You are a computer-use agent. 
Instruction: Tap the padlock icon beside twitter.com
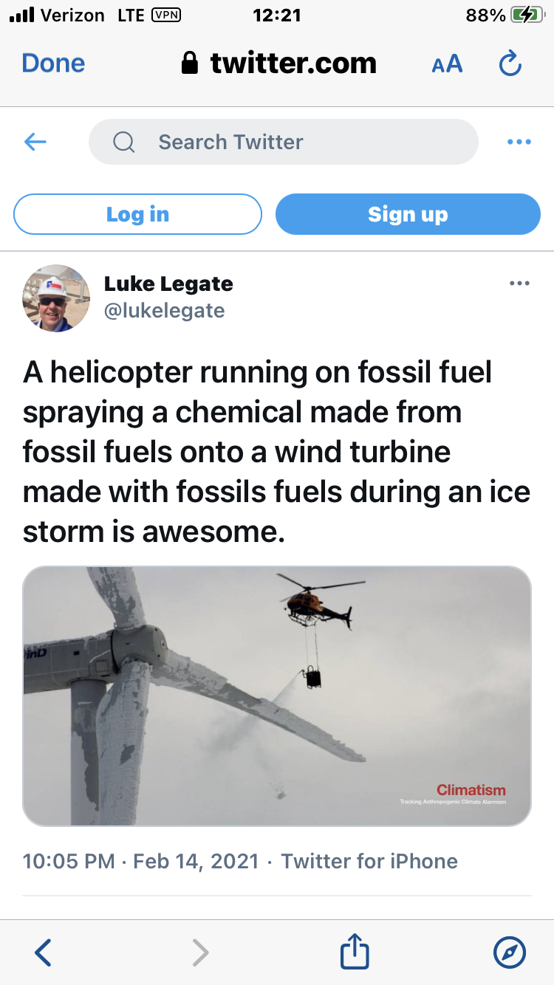[x=190, y=64]
